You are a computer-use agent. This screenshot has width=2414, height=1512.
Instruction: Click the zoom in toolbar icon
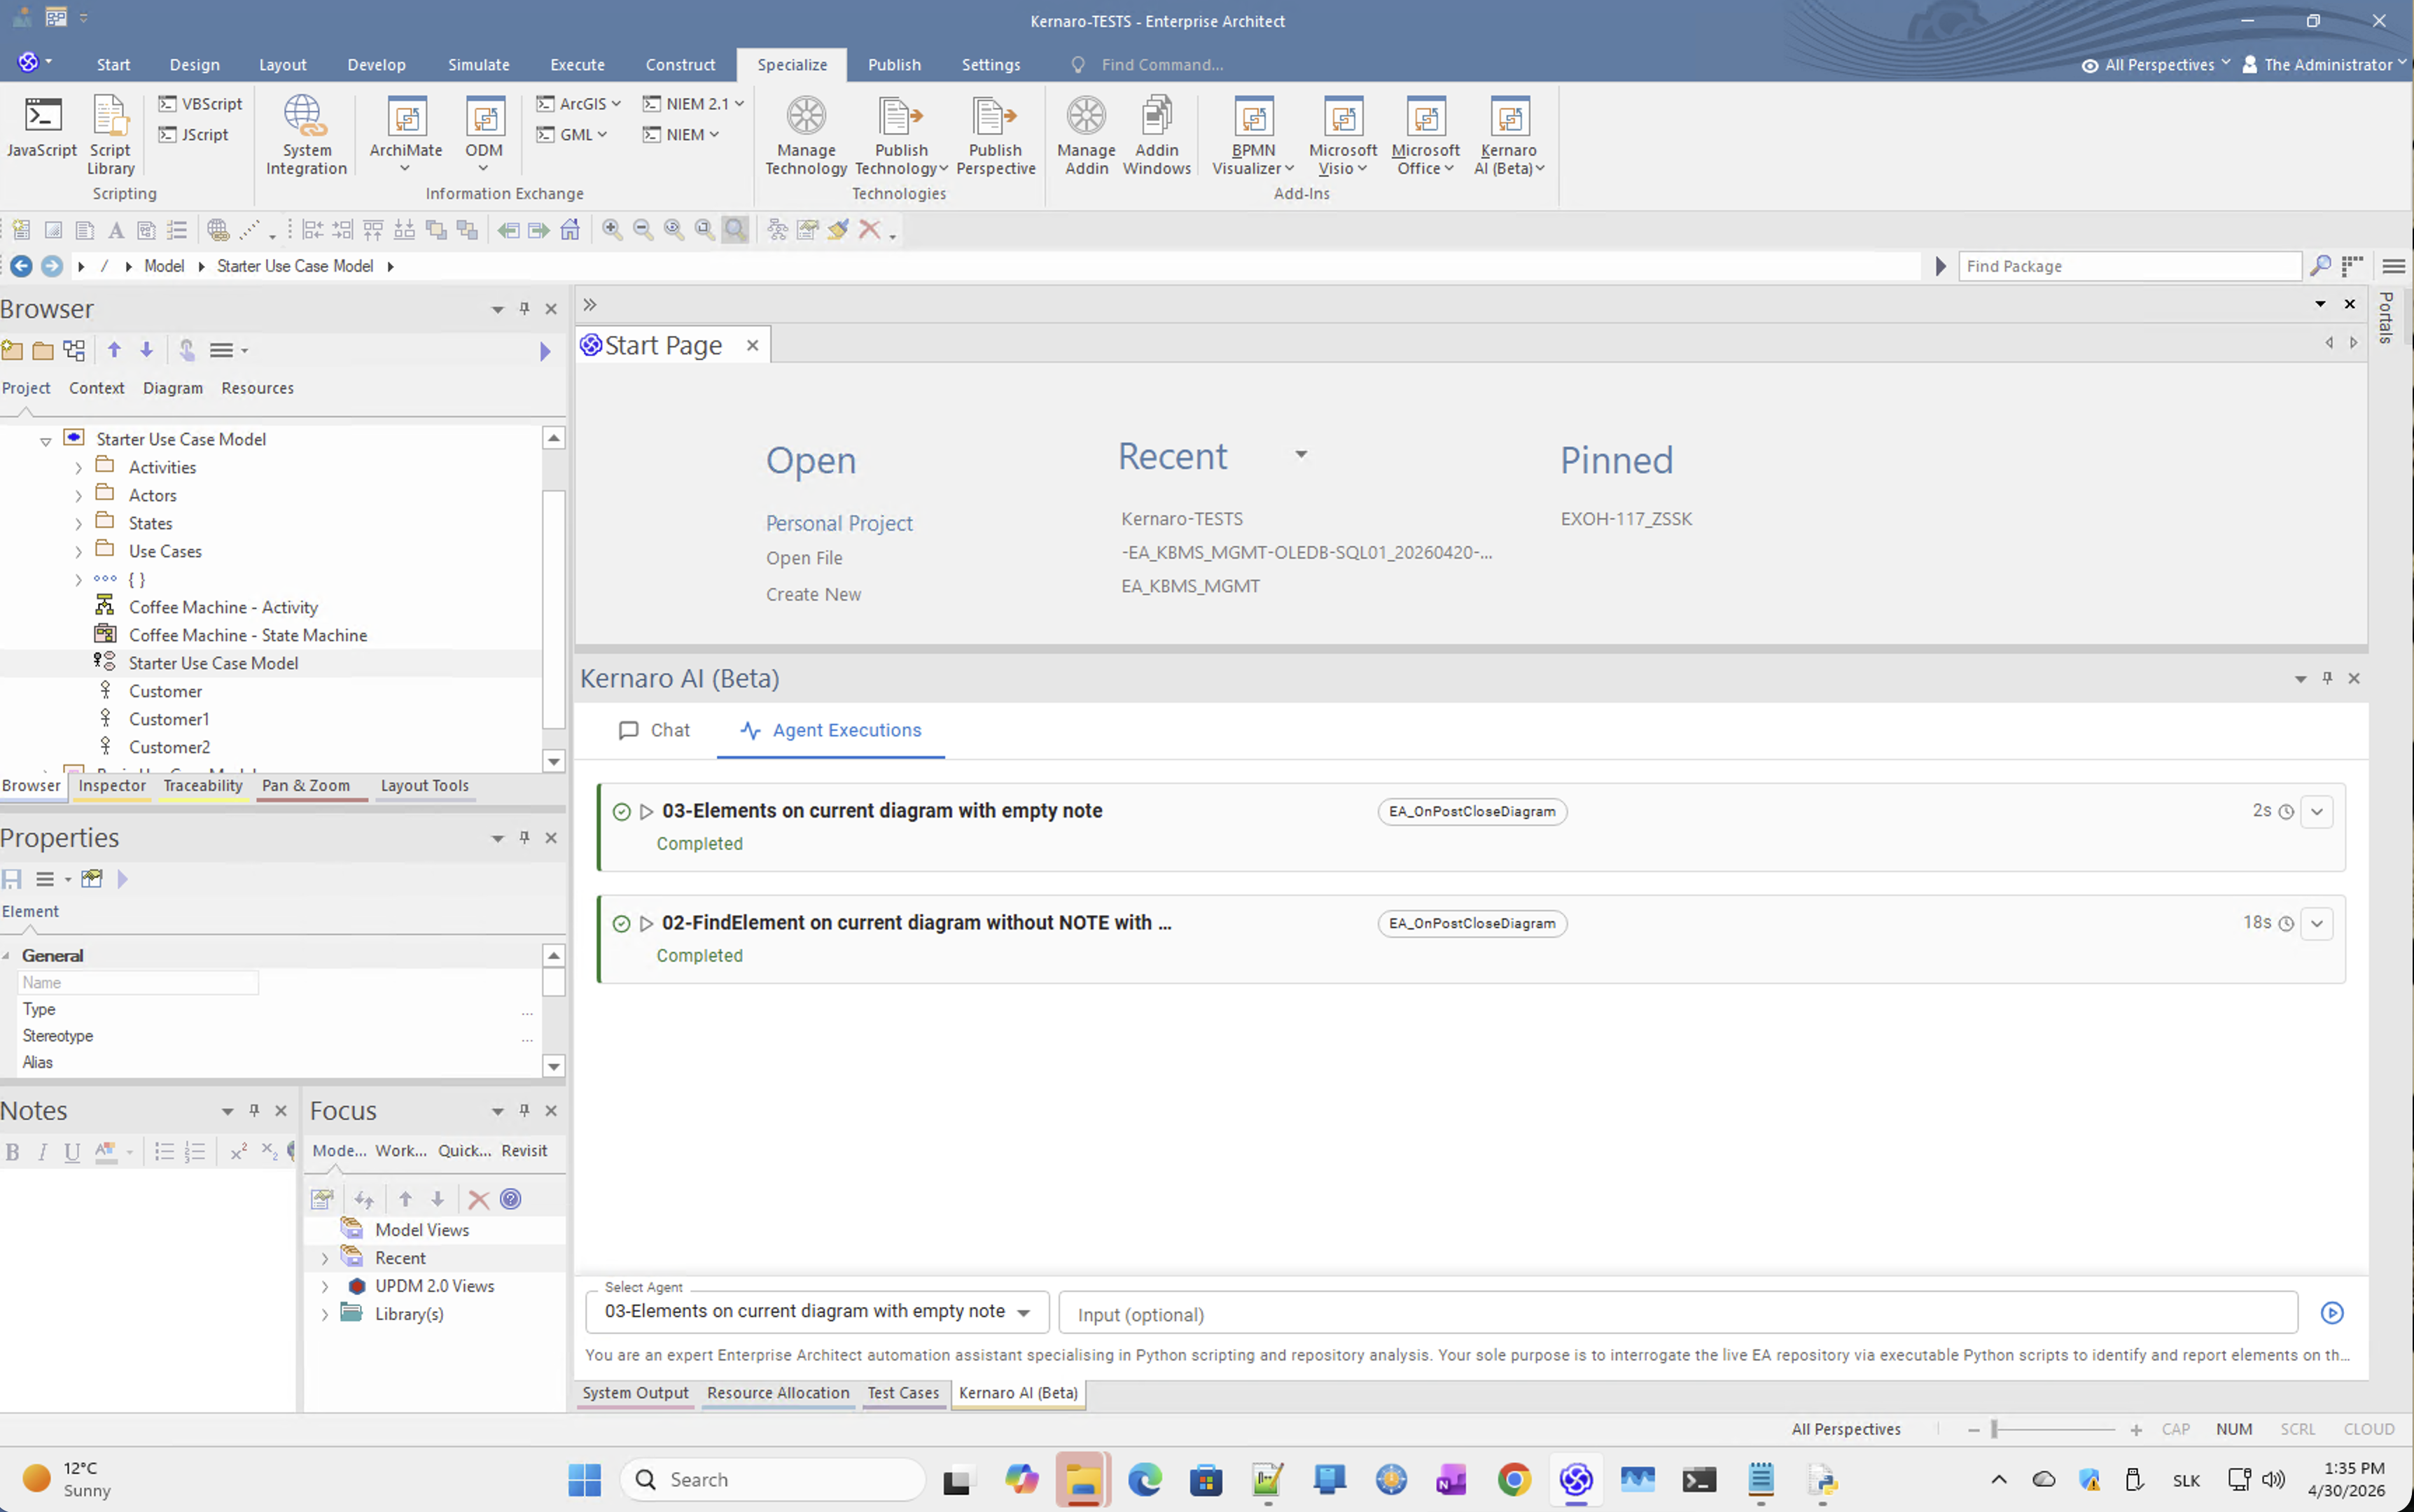612,230
